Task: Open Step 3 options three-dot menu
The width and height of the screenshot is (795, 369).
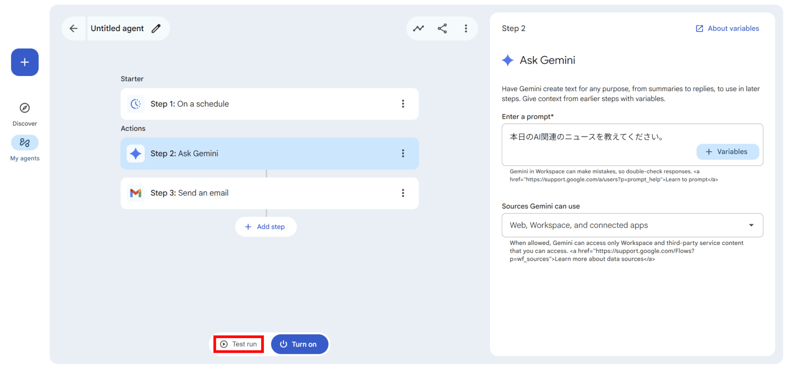Action: [x=403, y=193]
